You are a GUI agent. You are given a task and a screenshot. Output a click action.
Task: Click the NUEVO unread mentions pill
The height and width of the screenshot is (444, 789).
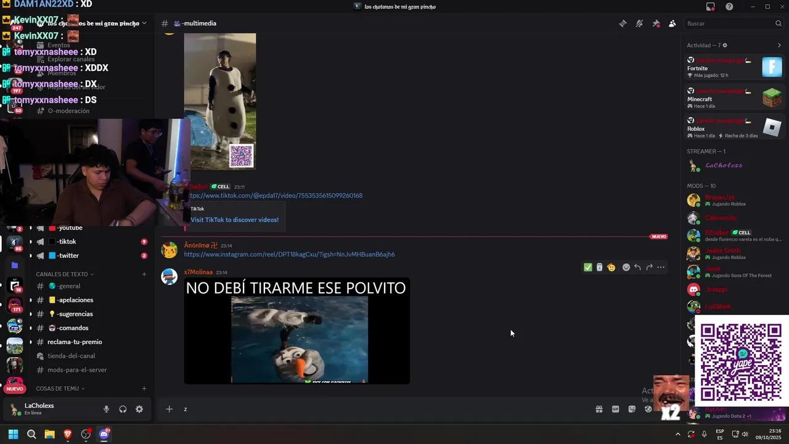pyautogui.click(x=15, y=388)
